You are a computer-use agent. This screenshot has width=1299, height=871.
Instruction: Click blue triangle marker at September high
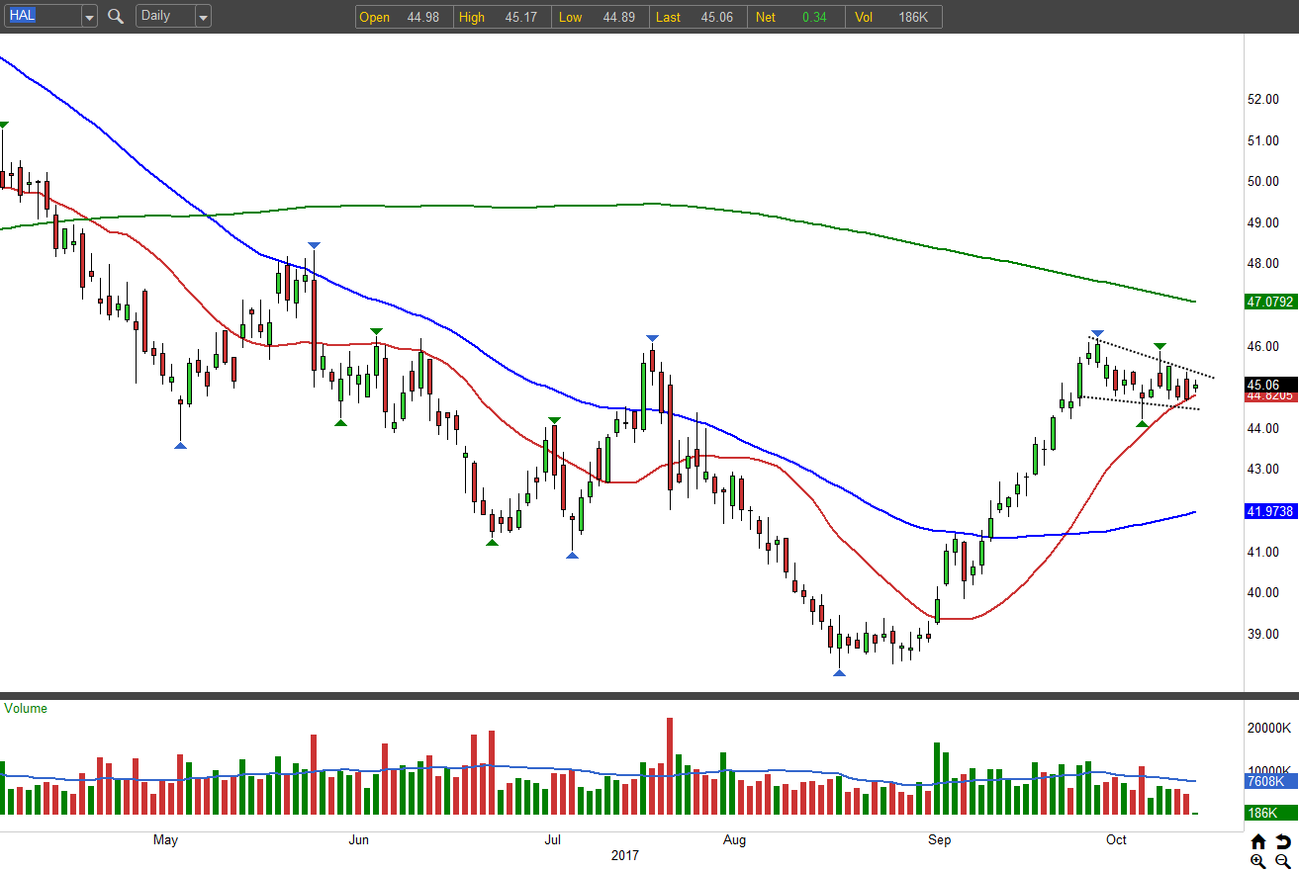point(1097,333)
